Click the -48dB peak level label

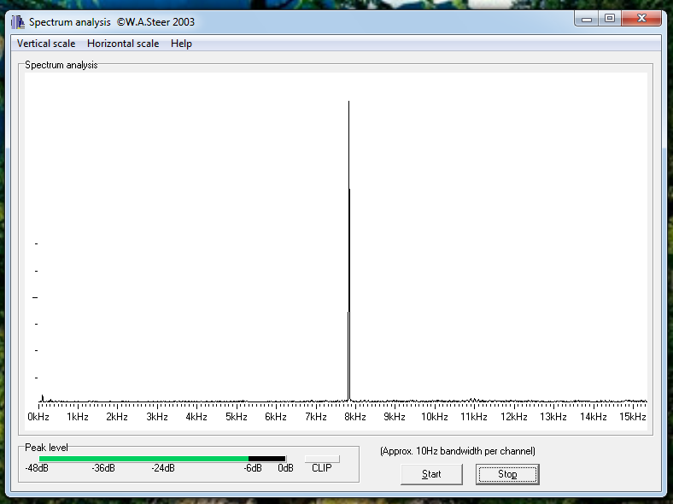point(36,468)
